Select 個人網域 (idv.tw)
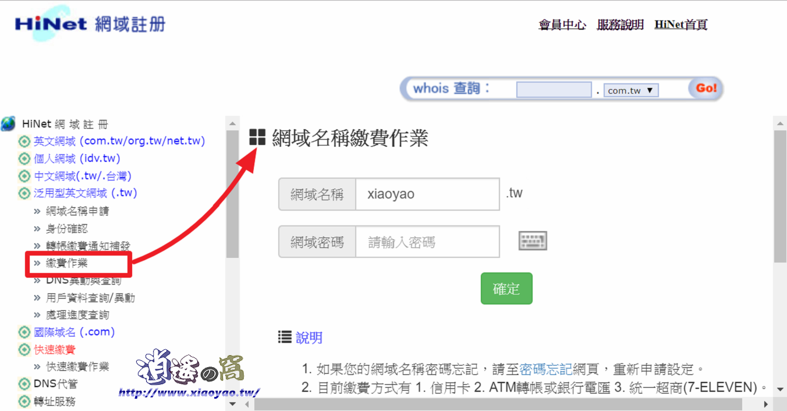The image size is (787, 411). [77, 158]
